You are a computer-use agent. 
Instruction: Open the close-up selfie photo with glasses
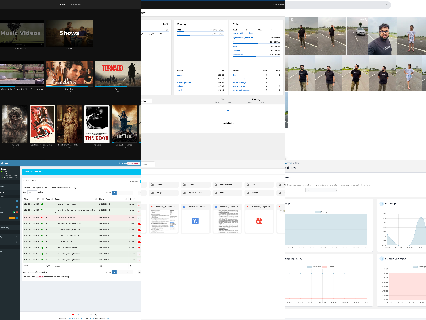(382, 36)
